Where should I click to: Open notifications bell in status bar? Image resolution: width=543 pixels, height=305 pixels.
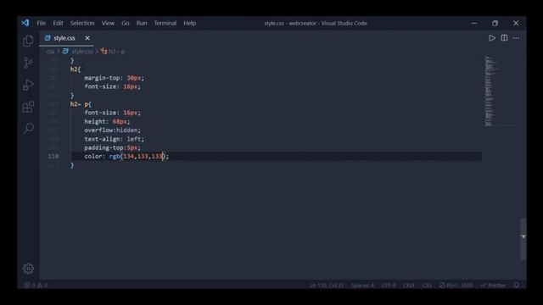[x=517, y=286]
